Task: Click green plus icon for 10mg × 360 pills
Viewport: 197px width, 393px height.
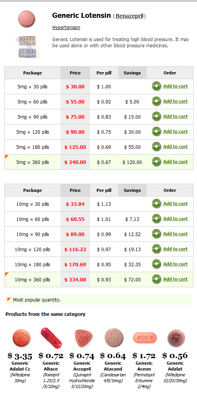Action: coord(156,279)
